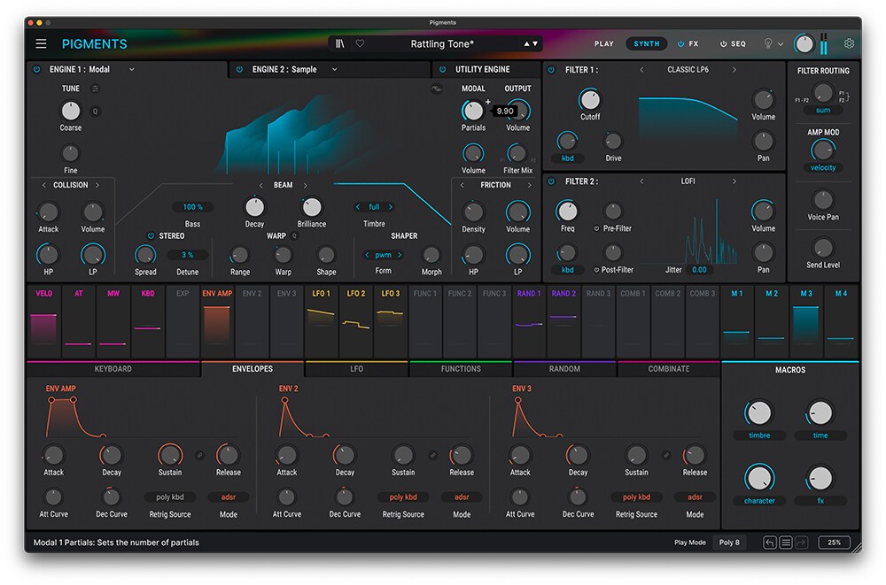This screenshot has width=886, height=585.
Task: Switch Filter 2 to previous filter type
Action: pyautogui.click(x=641, y=181)
